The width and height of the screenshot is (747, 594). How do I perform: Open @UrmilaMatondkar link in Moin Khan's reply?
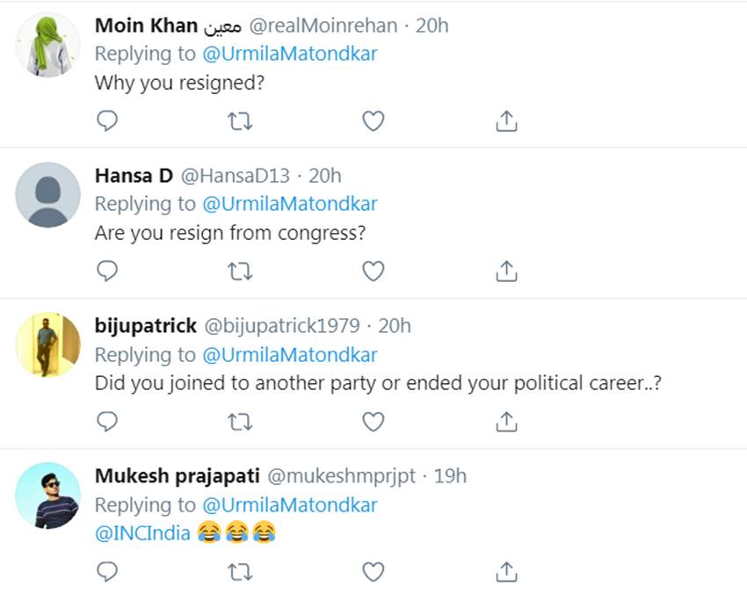[x=289, y=54]
